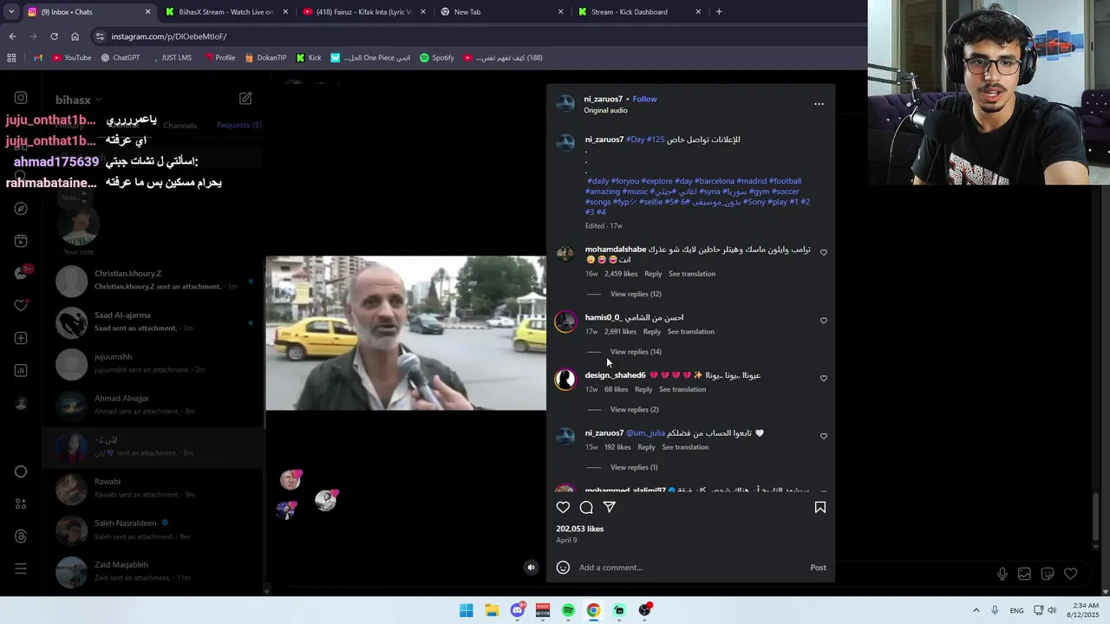Open Saleh Nasraldeen chat
1110x624 pixels.
click(x=153, y=530)
